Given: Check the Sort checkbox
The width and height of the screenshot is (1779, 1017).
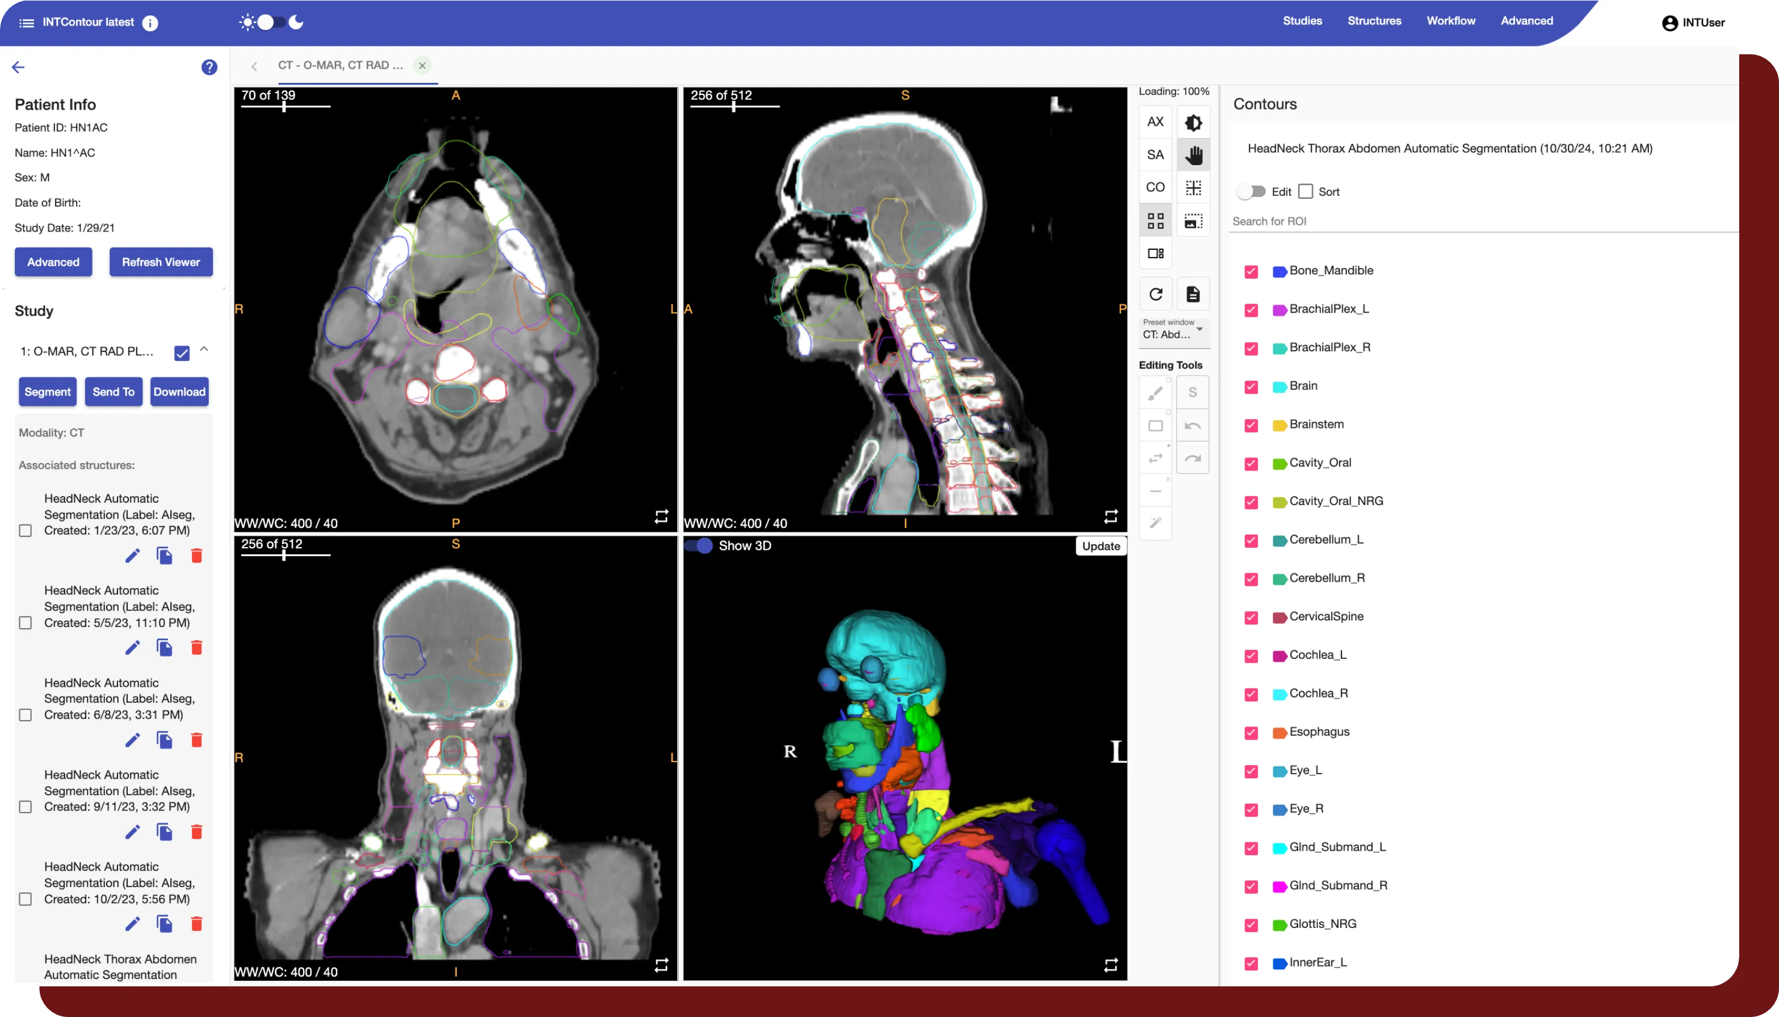Looking at the screenshot, I should click(1305, 190).
